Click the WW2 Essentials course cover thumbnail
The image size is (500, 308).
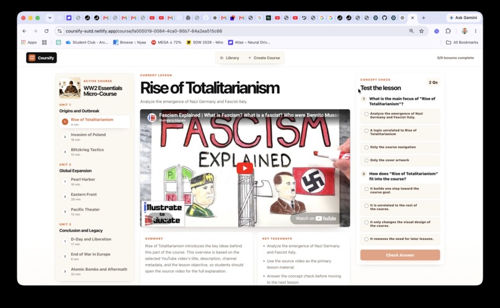point(70,88)
